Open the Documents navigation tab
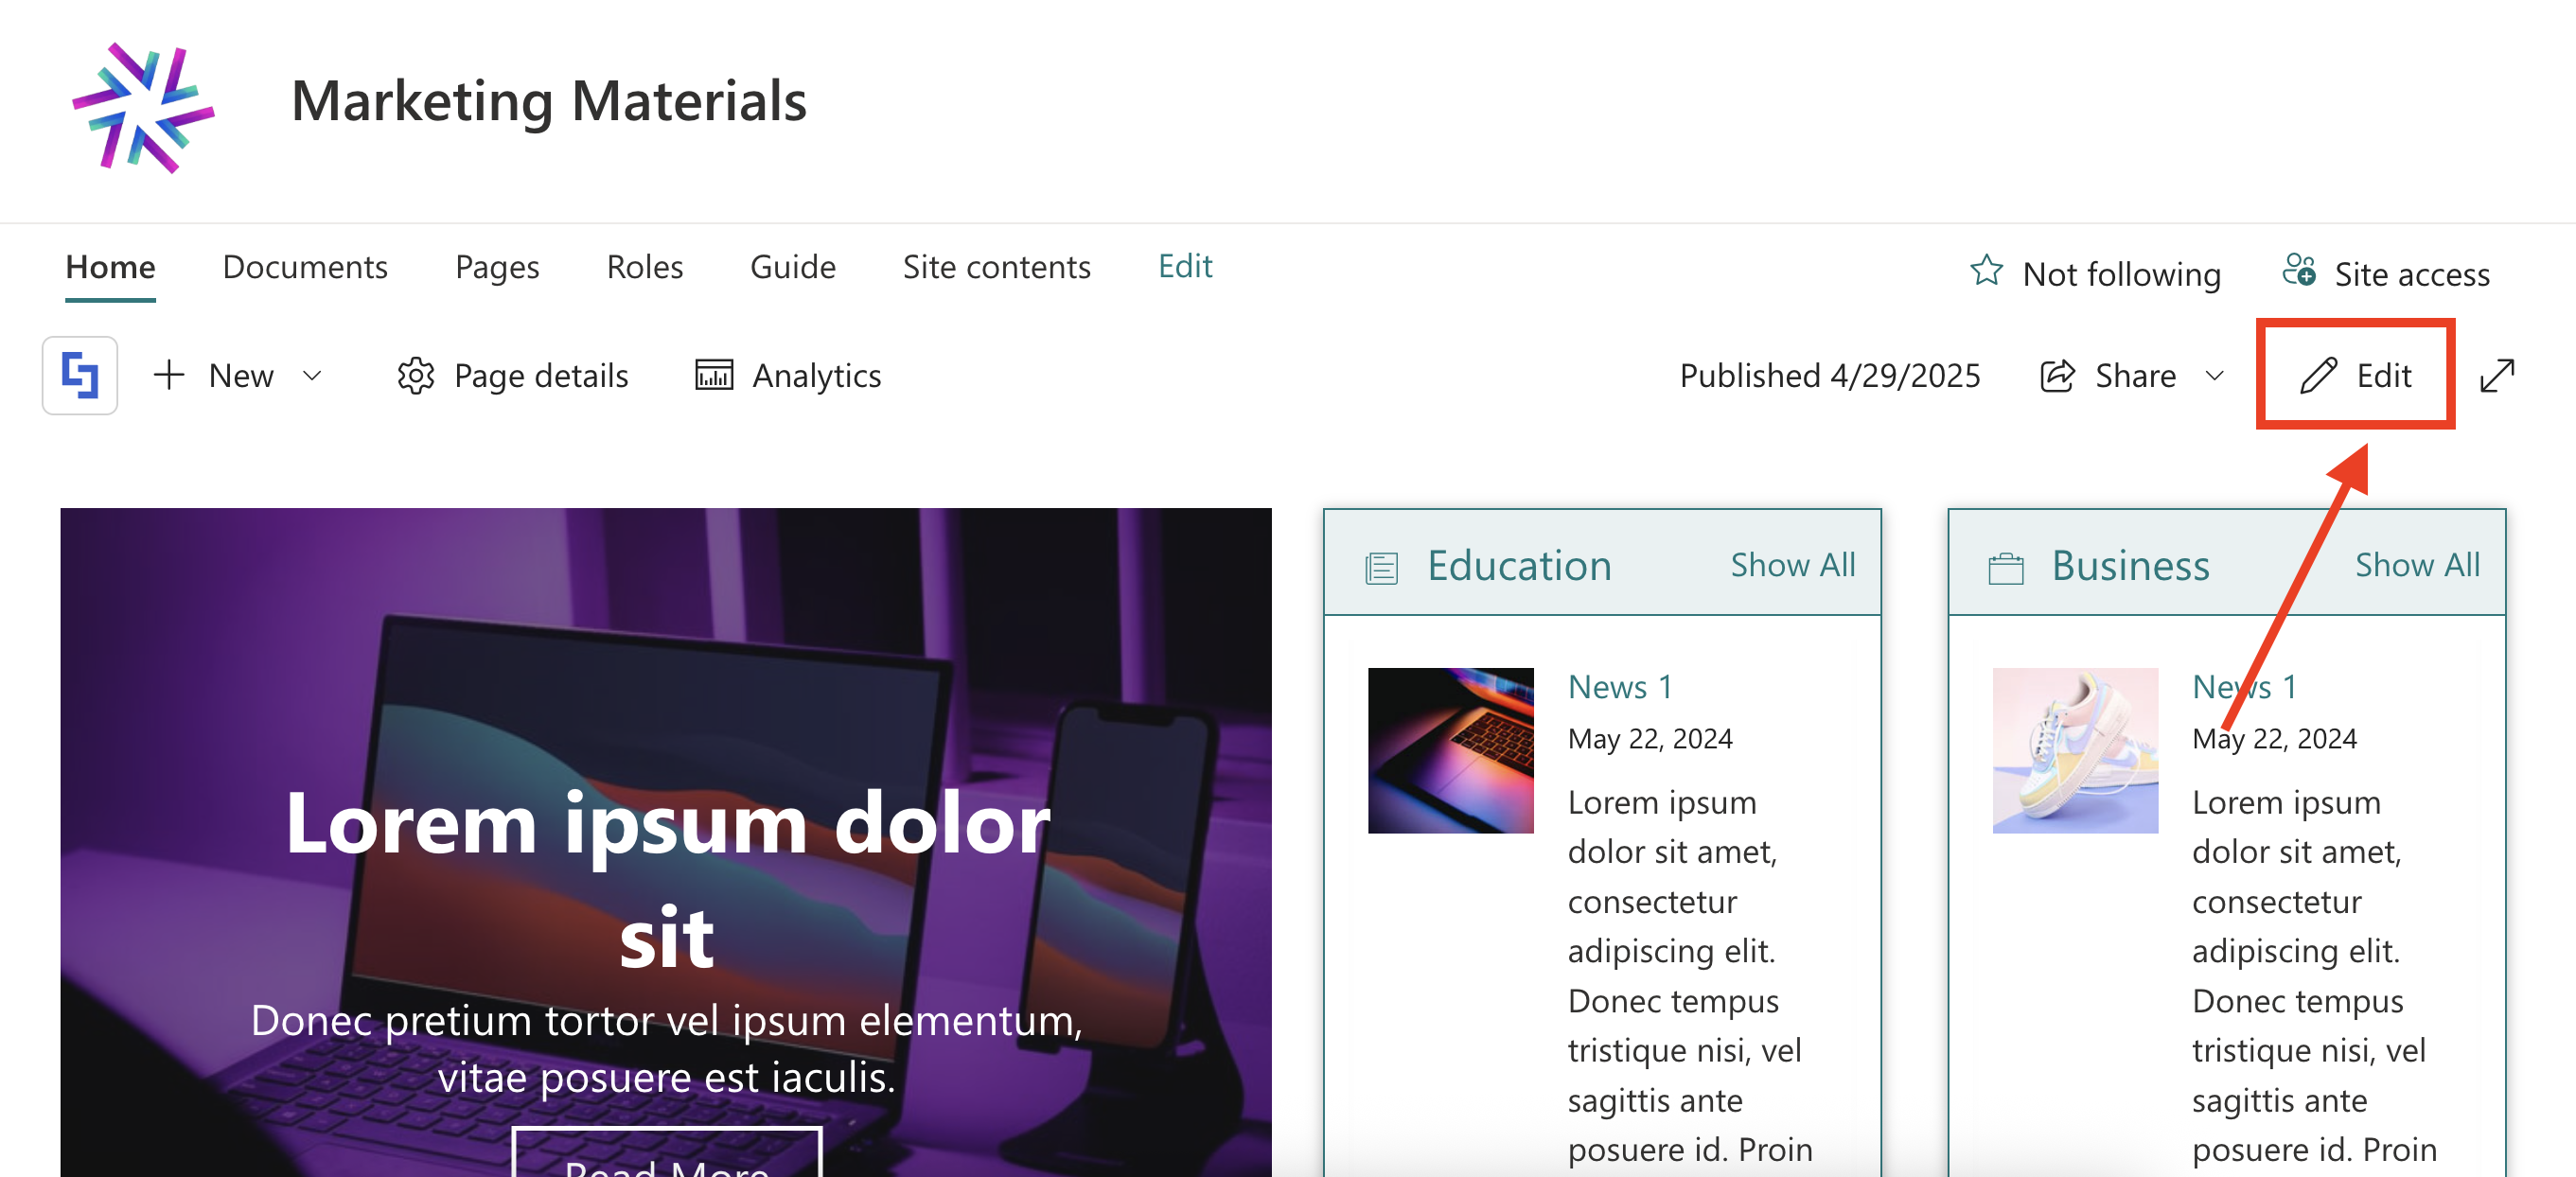The image size is (2576, 1177). click(x=305, y=266)
